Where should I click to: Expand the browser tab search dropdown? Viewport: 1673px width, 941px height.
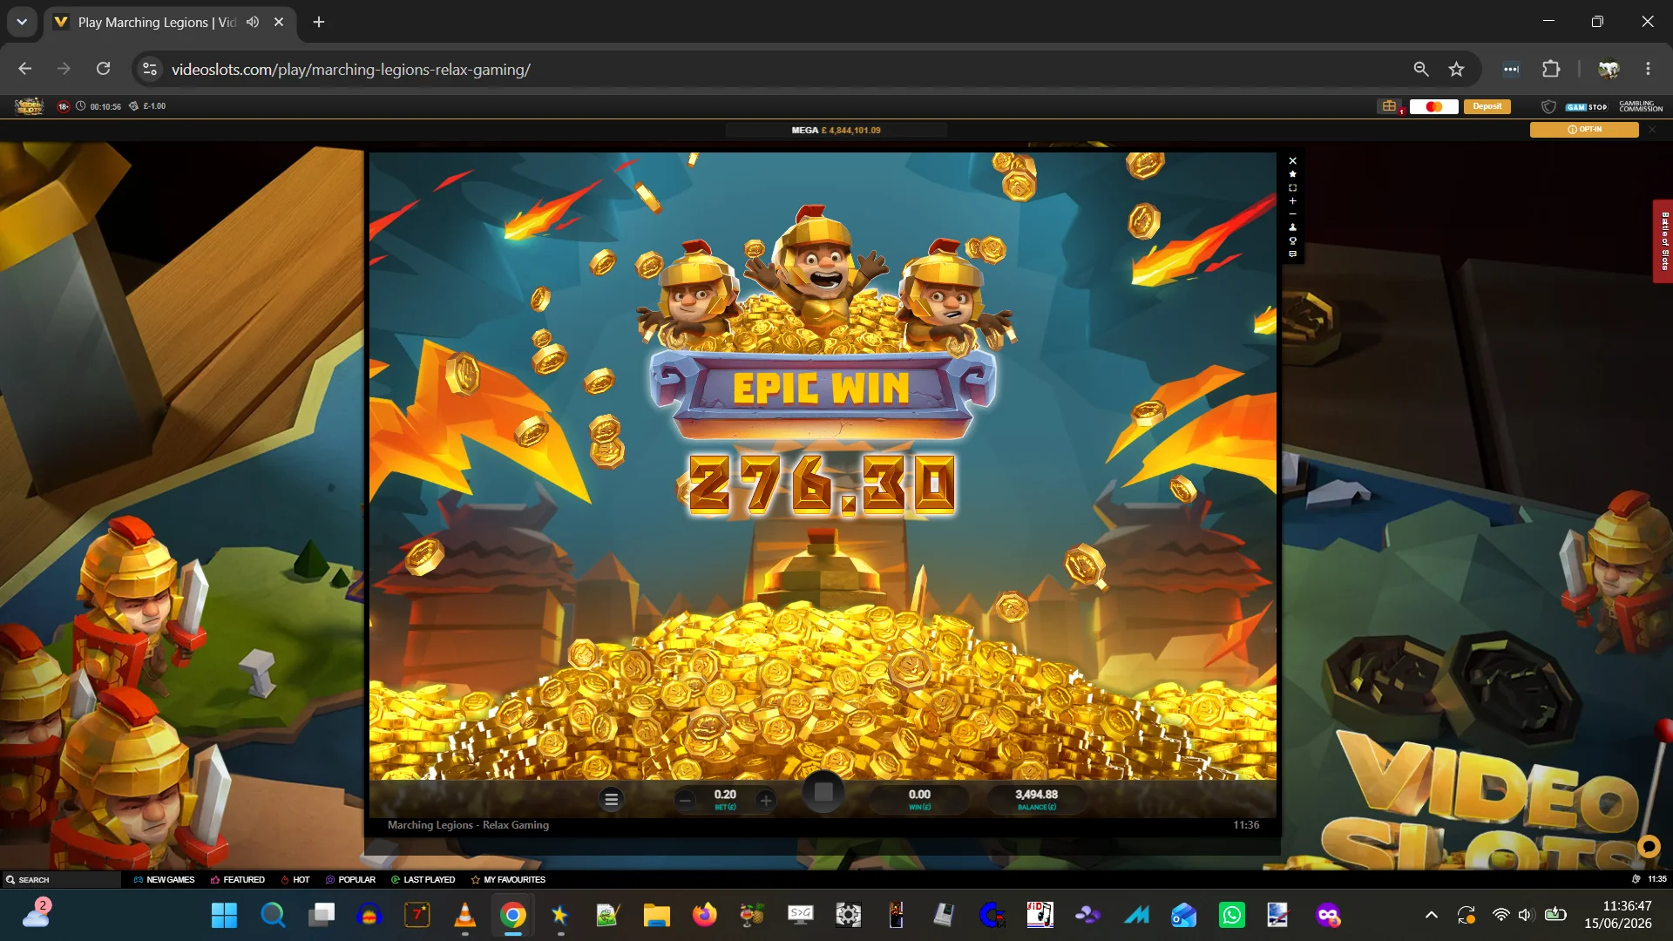pos(22,22)
